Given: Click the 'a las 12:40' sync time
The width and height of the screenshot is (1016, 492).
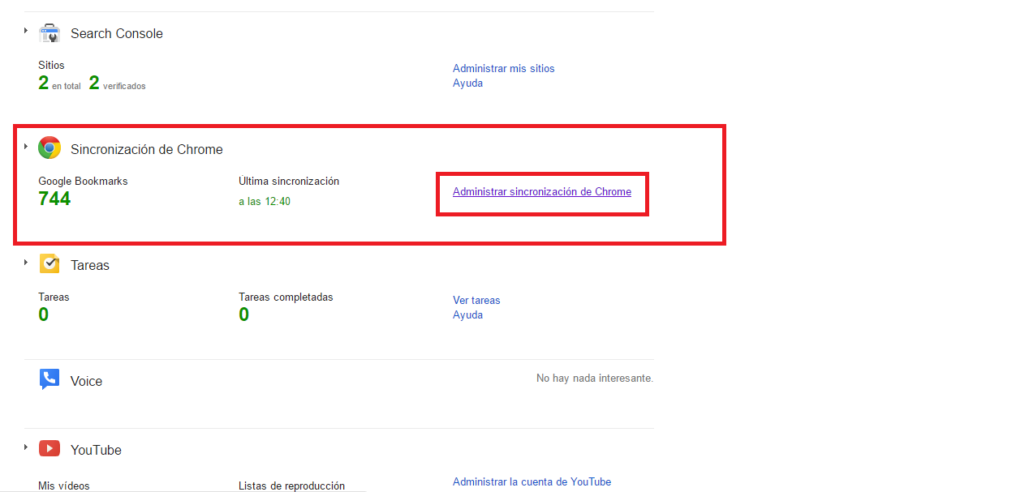Looking at the screenshot, I should [x=265, y=202].
